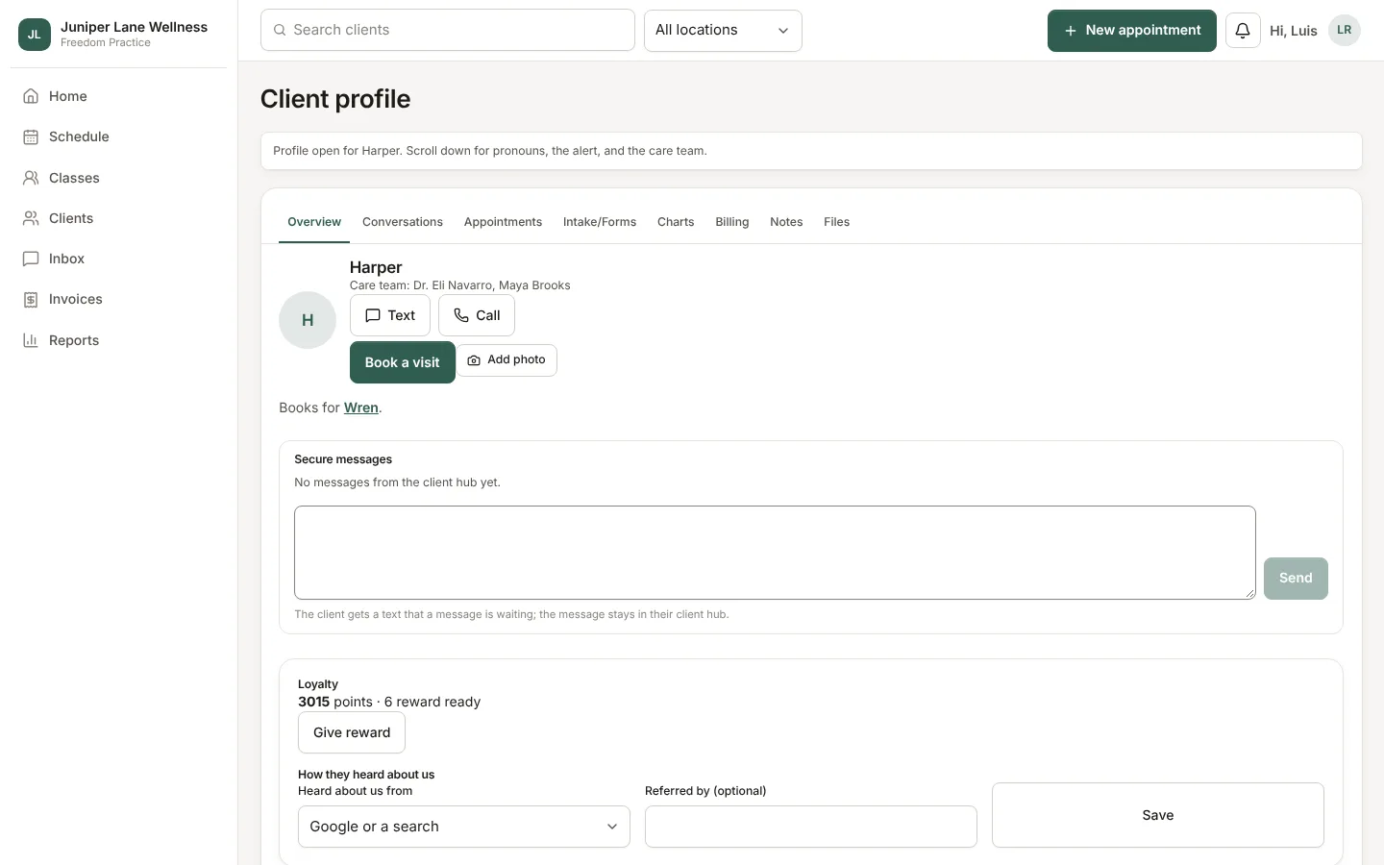Click the Reports chart icon
The width and height of the screenshot is (1384, 865).
point(31,340)
